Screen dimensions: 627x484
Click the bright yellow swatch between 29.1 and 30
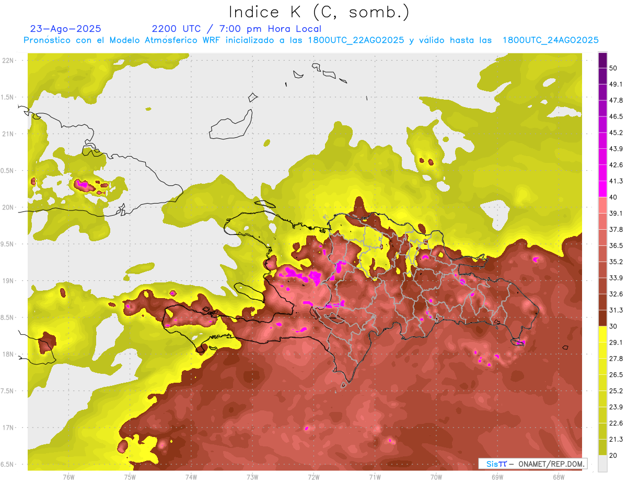(603, 334)
